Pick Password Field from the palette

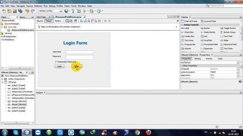pyautogui.click(x=229, y=45)
